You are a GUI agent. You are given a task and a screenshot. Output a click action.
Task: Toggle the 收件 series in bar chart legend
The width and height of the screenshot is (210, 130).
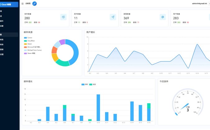coord(84,84)
